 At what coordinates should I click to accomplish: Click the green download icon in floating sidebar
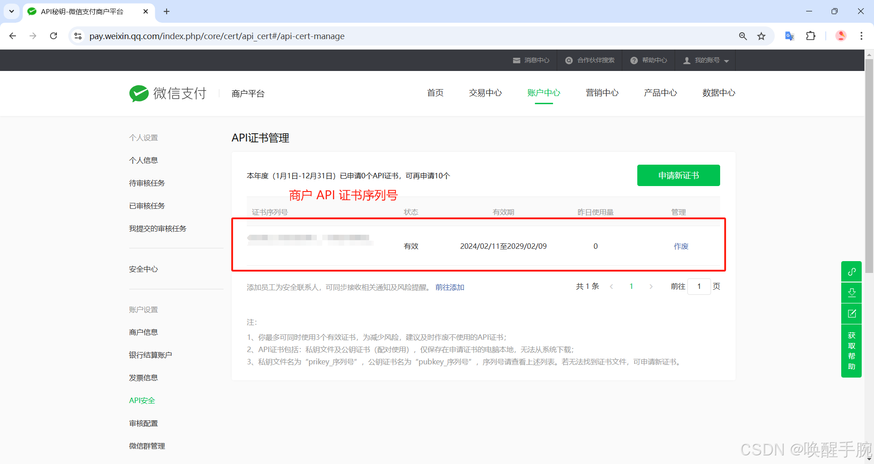click(851, 293)
